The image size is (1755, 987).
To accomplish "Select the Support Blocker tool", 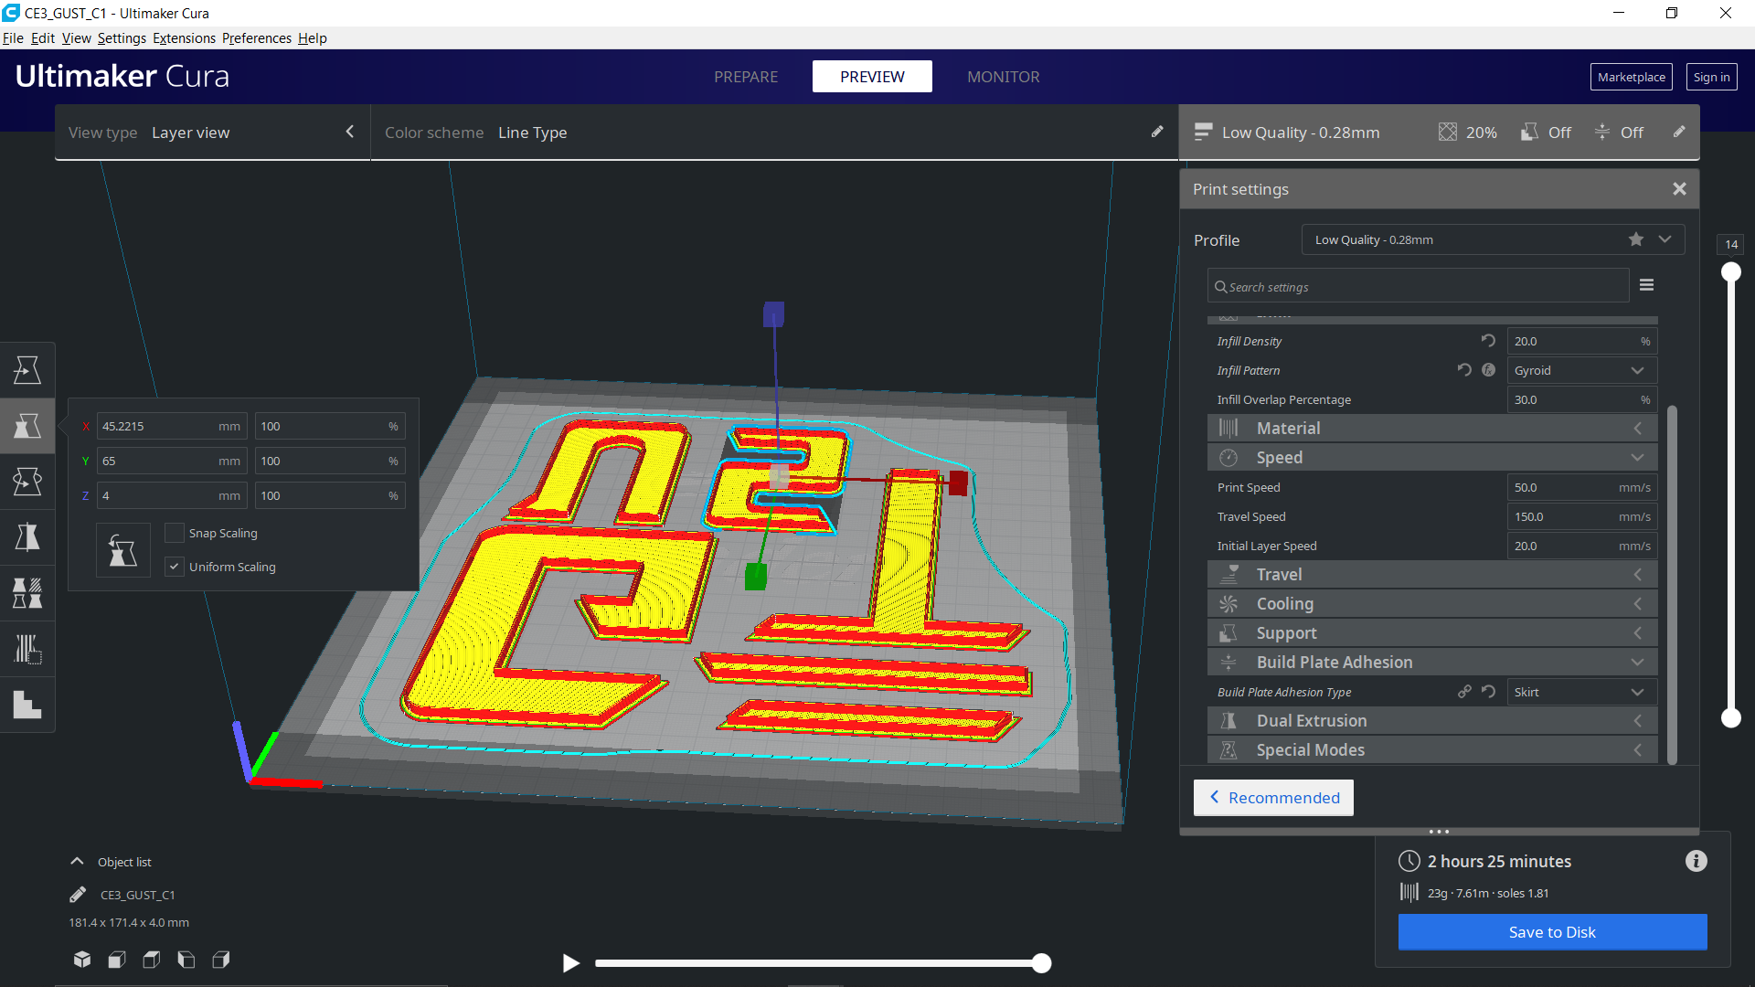I will 27,650.
